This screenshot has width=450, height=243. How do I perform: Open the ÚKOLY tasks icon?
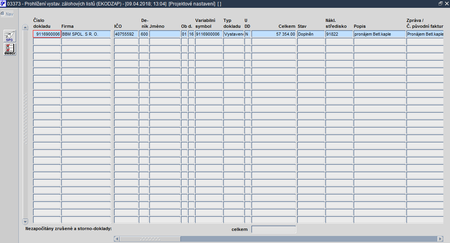pyautogui.click(x=9, y=49)
